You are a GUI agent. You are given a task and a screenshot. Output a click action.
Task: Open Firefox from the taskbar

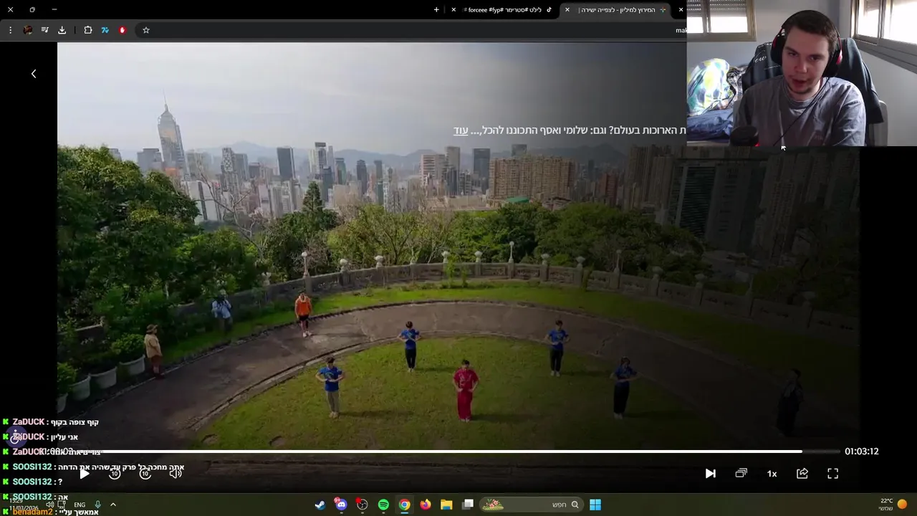click(x=426, y=505)
